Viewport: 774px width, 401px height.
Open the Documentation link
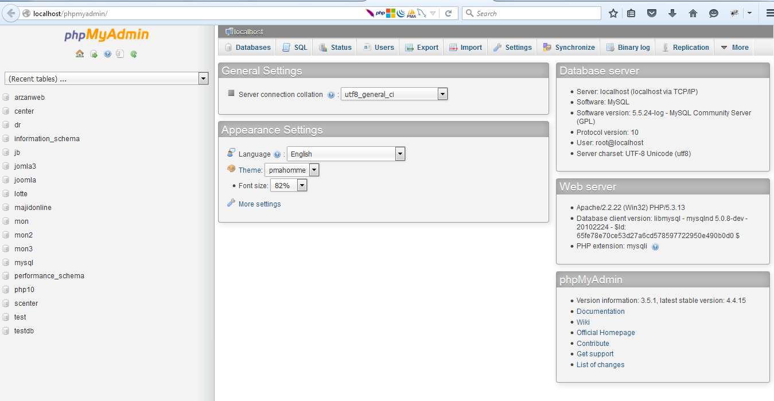[601, 312]
